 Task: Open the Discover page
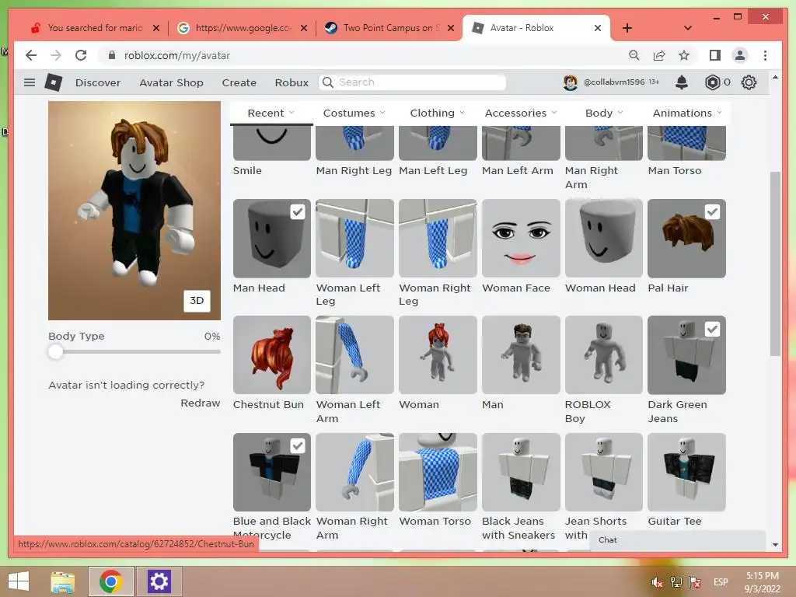[x=98, y=82]
